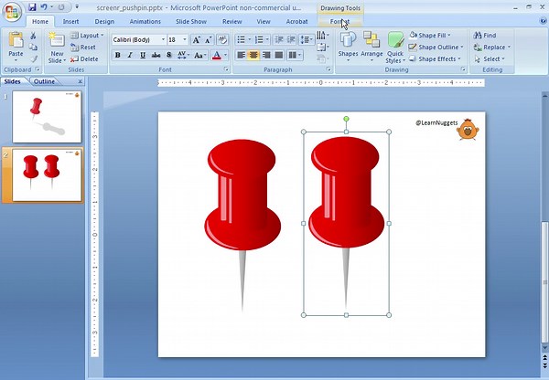549x380 pixels.
Task: Delete the current slide
Action: point(84,59)
